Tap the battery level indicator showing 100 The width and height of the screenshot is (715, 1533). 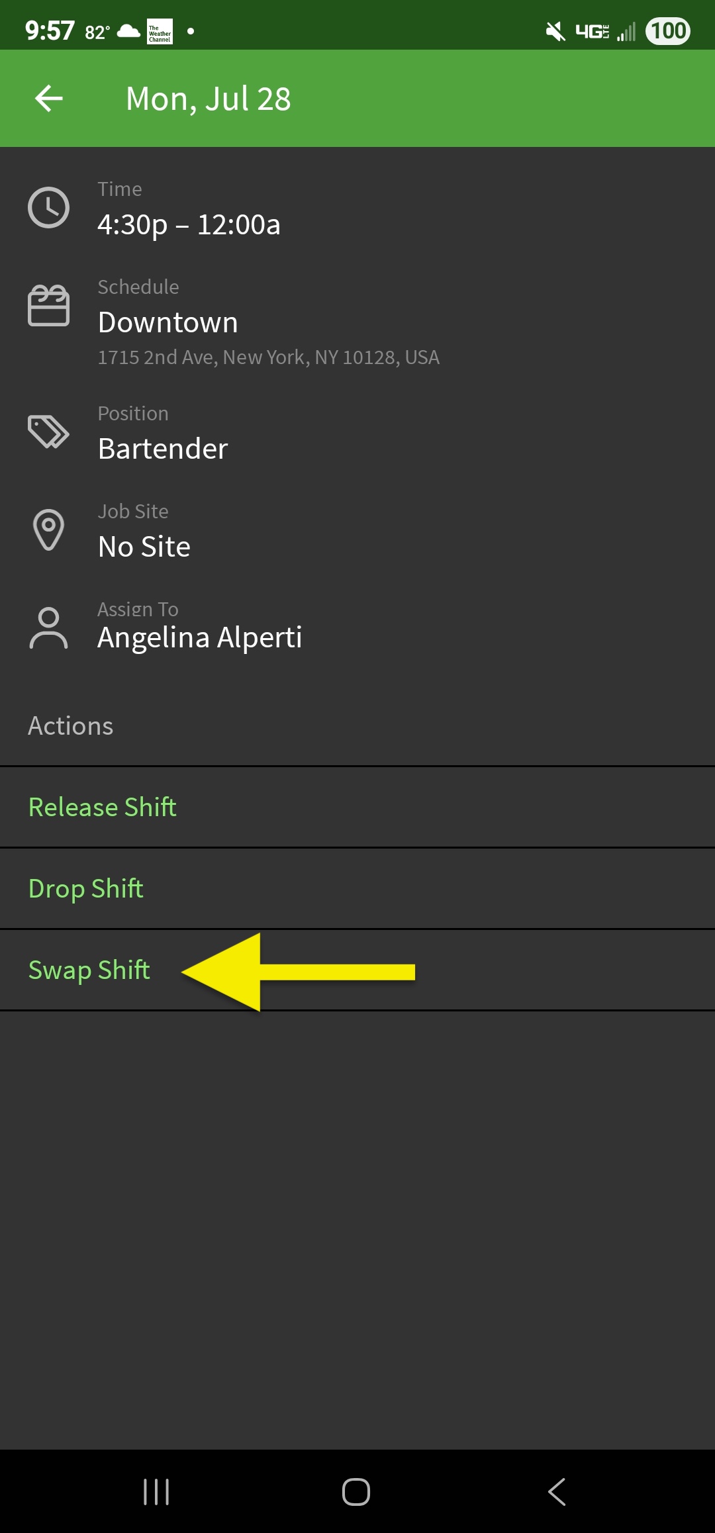tap(667, 30)
